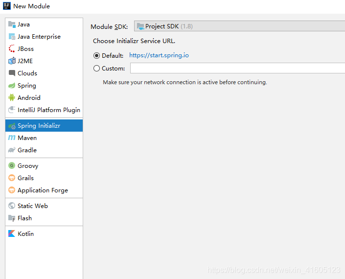Screen dimensions: 345x279
Task: Click the J2ME phone icon
Action: coord(12,61)
